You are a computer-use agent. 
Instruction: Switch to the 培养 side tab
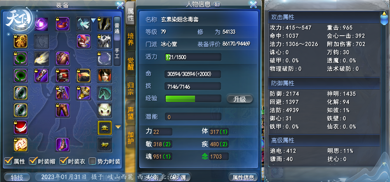pos(131,39)
